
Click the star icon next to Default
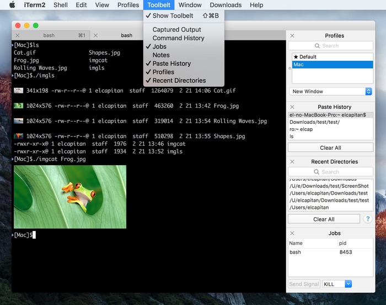click(296, 57)
